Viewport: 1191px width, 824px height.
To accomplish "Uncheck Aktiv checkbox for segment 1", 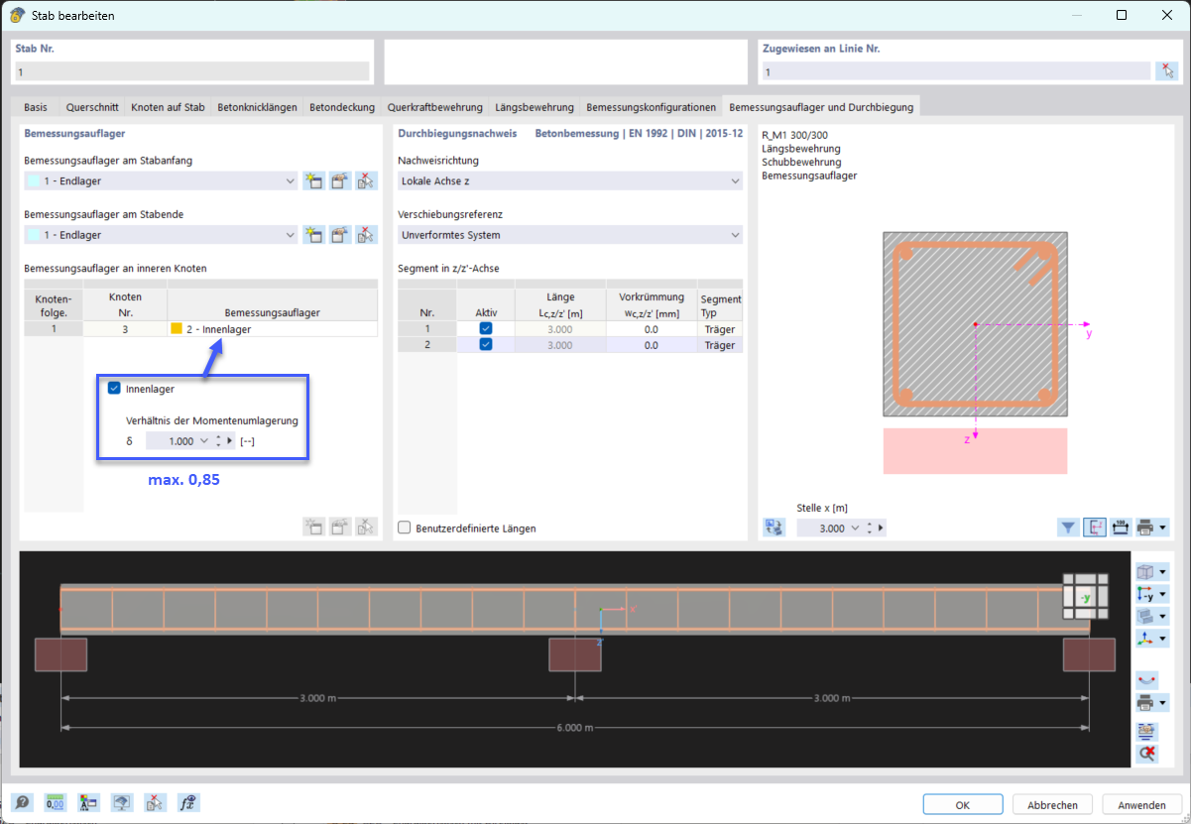I will 486,328.
